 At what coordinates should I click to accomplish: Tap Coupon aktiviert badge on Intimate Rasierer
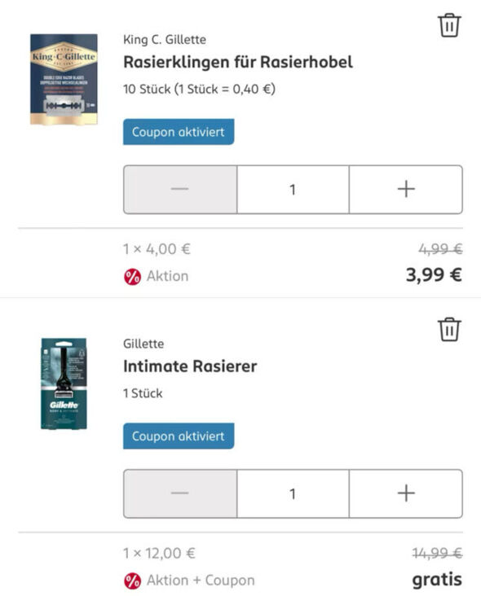[x=179, y=436]
